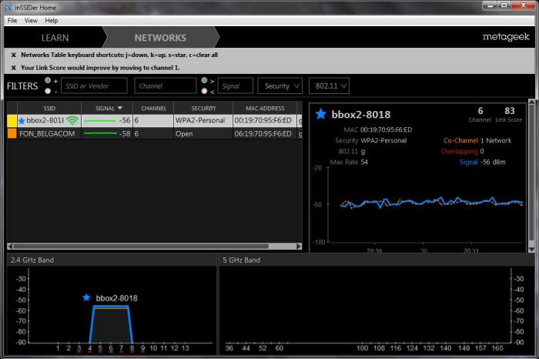The image size is (539, 359).
Task: Open the Help menu
Action: coord(52,20)
